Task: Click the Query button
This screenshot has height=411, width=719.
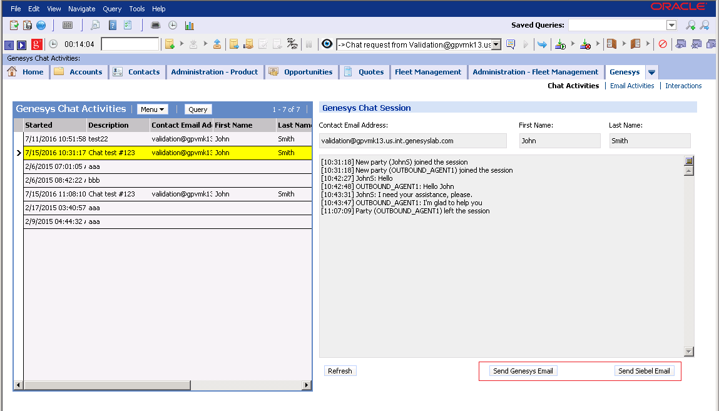Action: coord(198,109)
